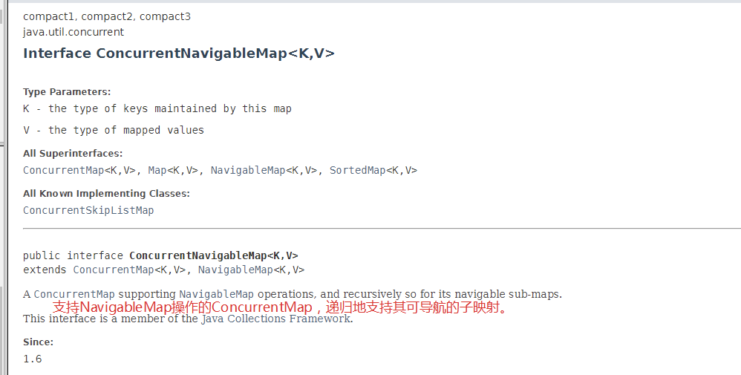This screenshot has height=375, width=741.
Task: Click the java.util.concurrent package name
Action: [74, 32]
